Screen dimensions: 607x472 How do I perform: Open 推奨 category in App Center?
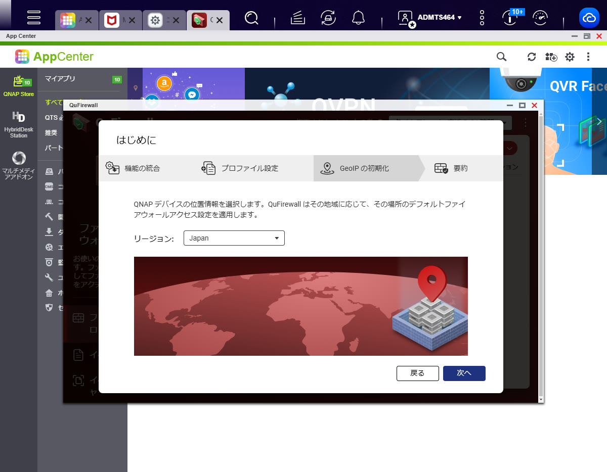pyautogui.click(x=51, y=132)
